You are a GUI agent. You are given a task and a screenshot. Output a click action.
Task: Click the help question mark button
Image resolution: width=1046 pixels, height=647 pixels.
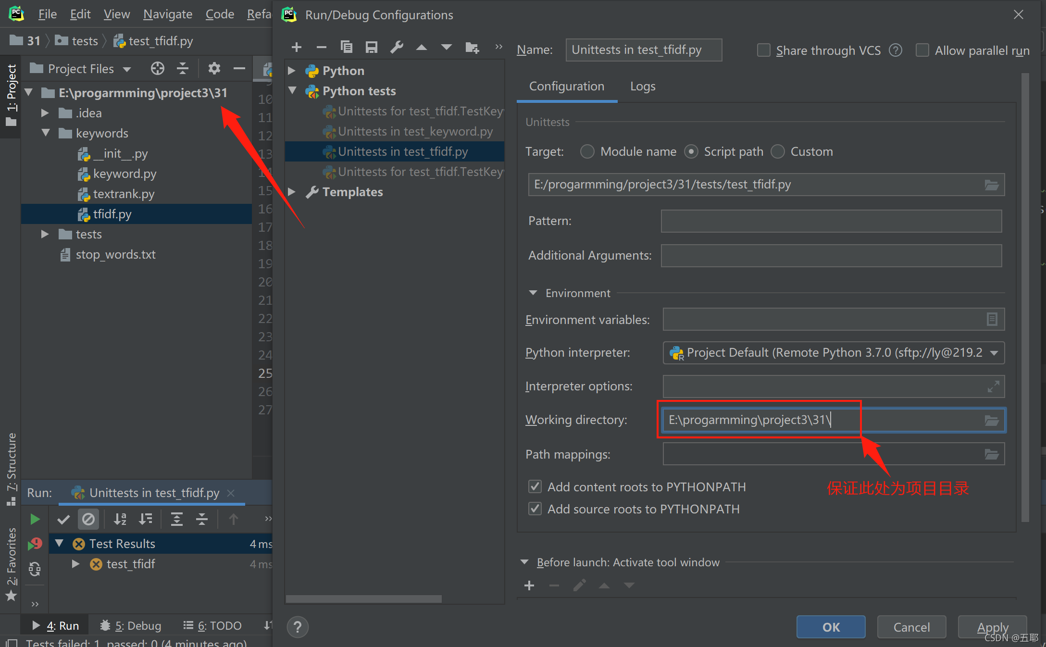pyautogui.click(x=298, y=627)
